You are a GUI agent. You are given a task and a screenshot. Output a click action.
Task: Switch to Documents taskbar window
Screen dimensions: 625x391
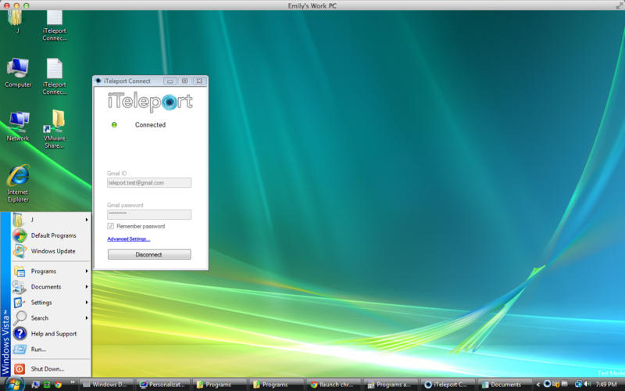pos(504,384)
